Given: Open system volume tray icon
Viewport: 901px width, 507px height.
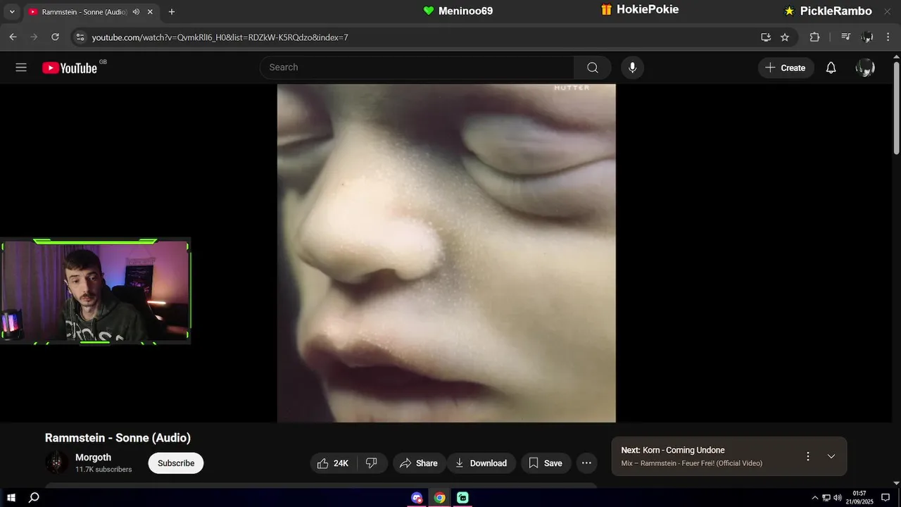Looking at the screenshot, I should tap(837, 498).
